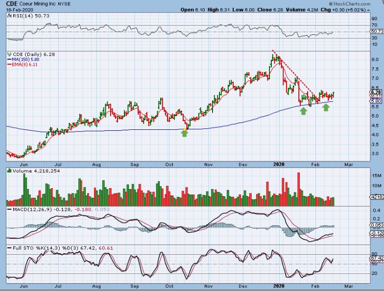Click the Volume 4,218,254 panel label
The image size is (384, 291).
[x=36, y=171]
